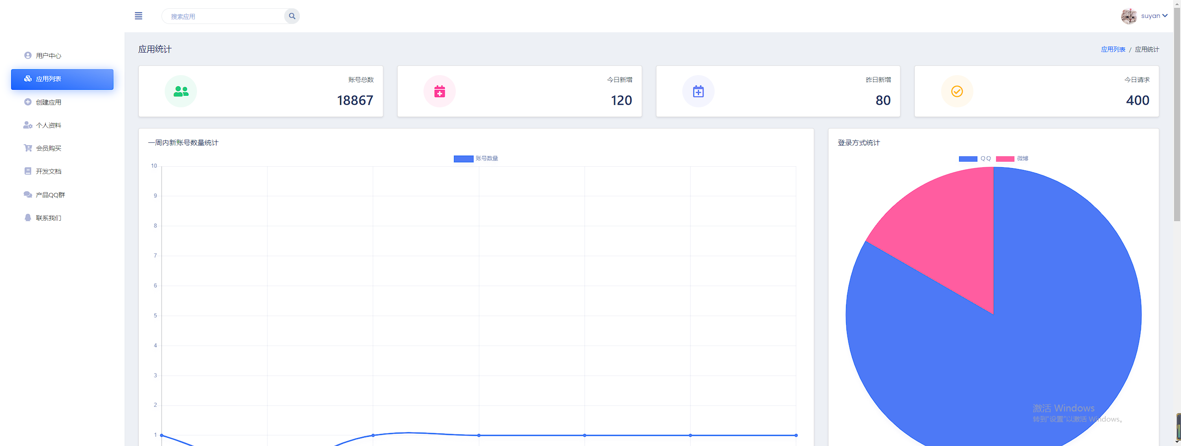Screen dimensions: 1181x446
Task: Open the 用户中心 sidebar menu item
Action: point(48,56)
